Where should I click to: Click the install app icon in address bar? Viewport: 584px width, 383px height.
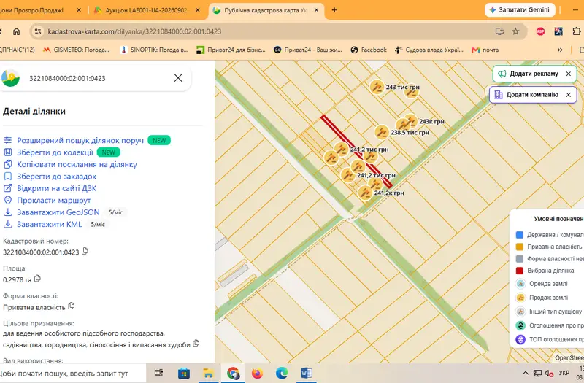[x=499, y=31]
